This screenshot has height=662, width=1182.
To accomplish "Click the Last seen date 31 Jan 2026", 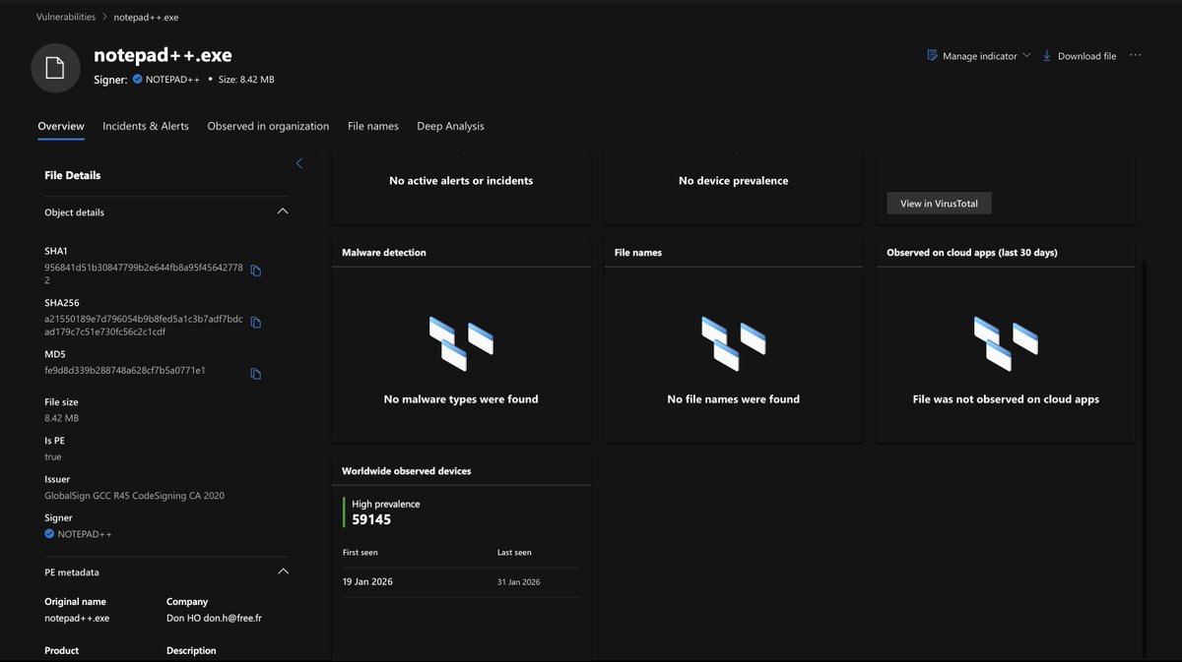I will pos(519,582).
